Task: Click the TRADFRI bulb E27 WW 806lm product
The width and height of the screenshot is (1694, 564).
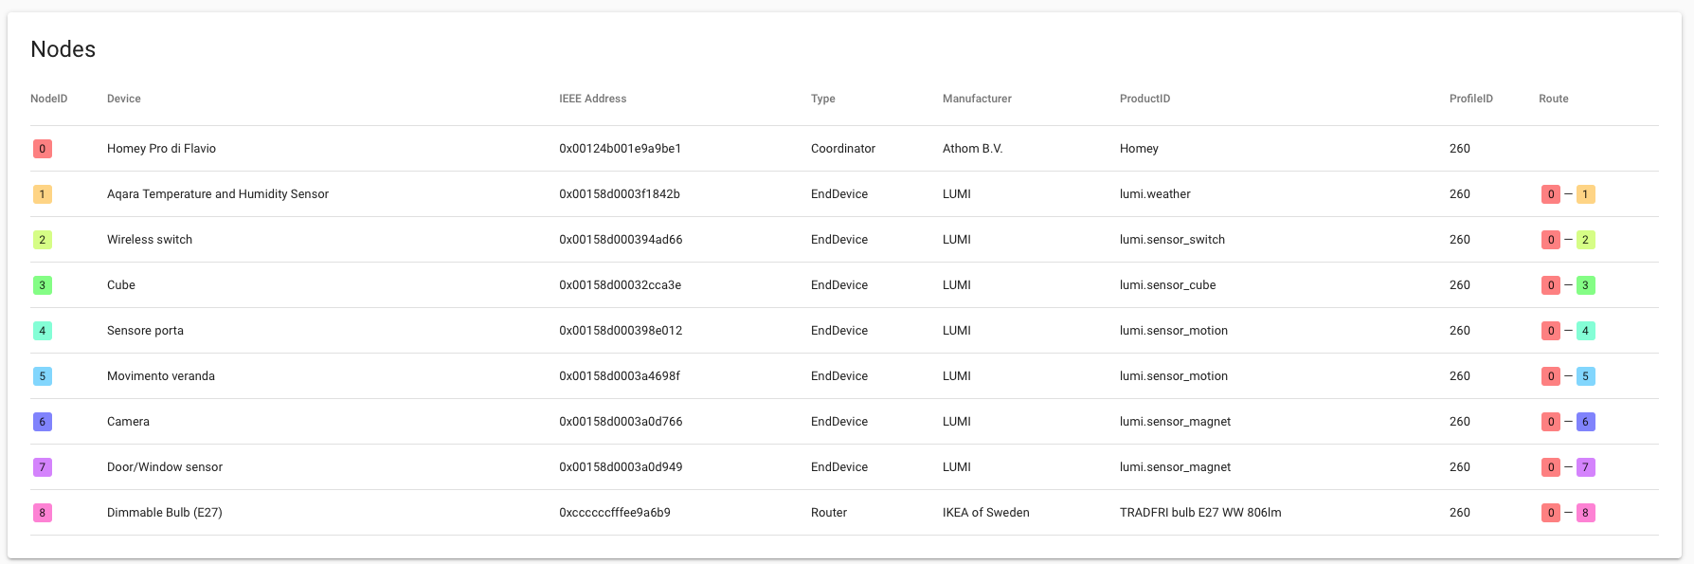Action: [x=1199, y=513]
